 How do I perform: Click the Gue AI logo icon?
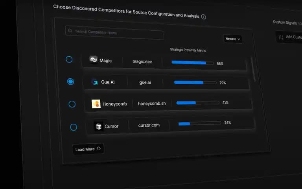(94, 82)
